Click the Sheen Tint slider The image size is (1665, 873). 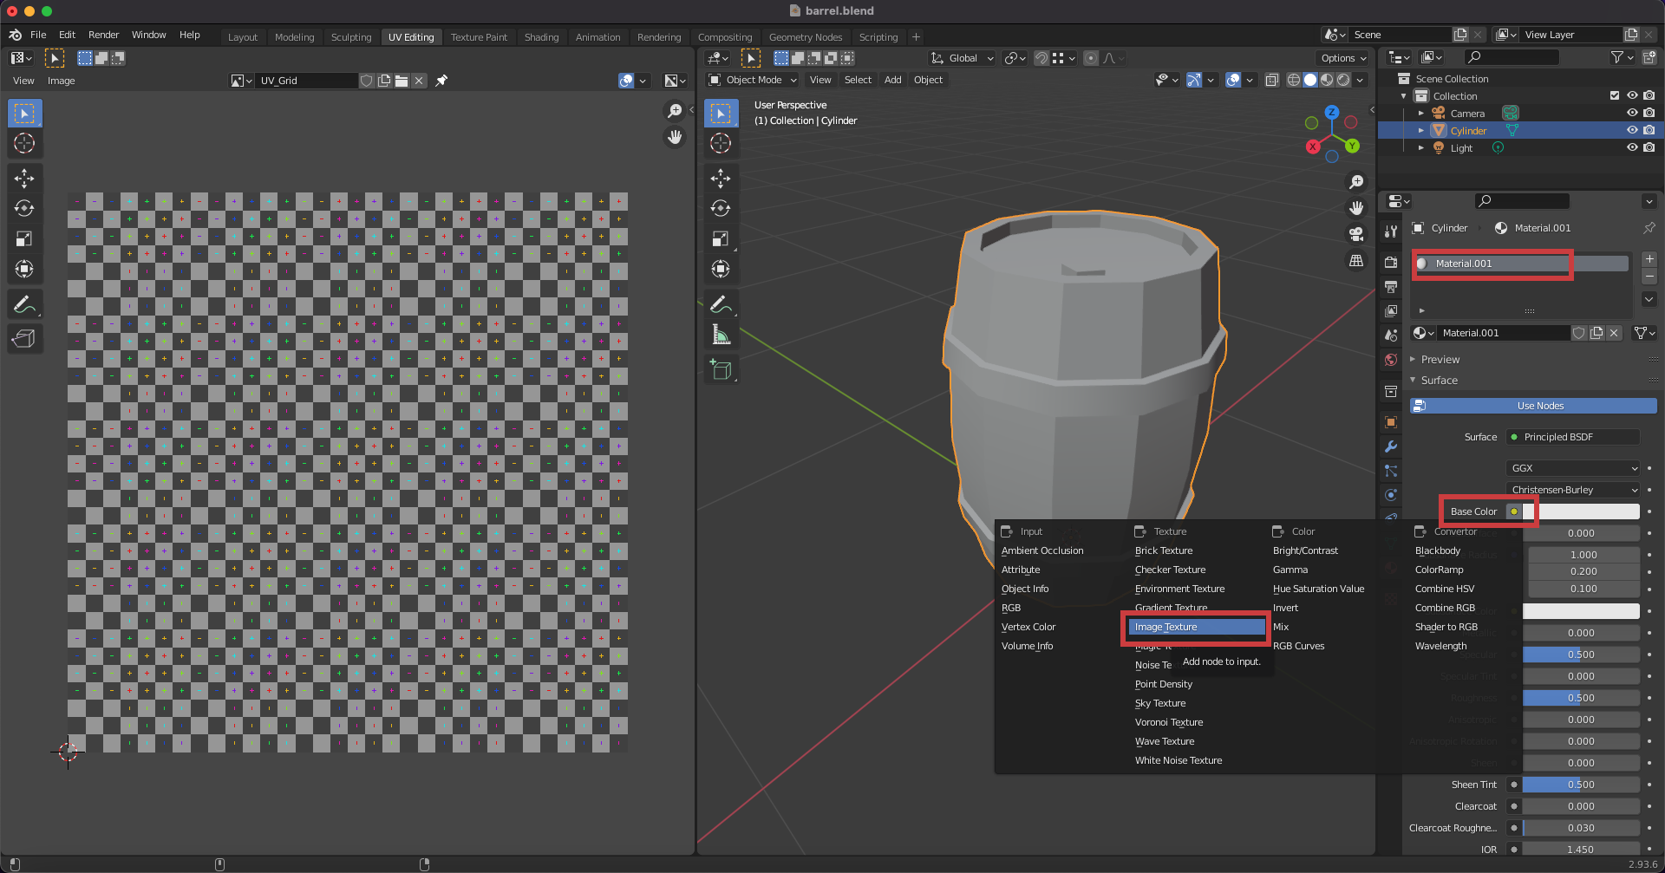pyautogui.click(x=1580, y=785)
